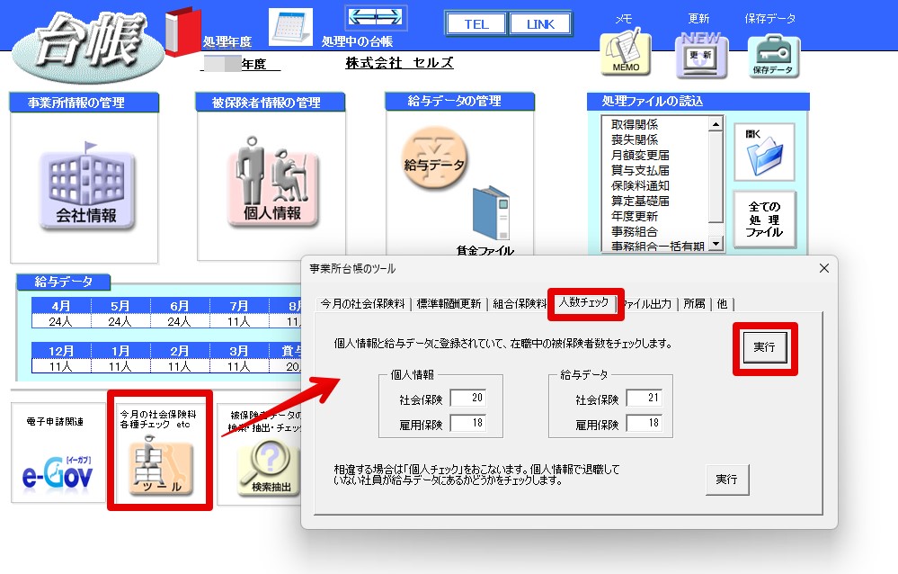Viewport: 898px width, 574px height.
Task: Close the 事業所台帳のツール dialog
Action: click(x=823, y=268)
